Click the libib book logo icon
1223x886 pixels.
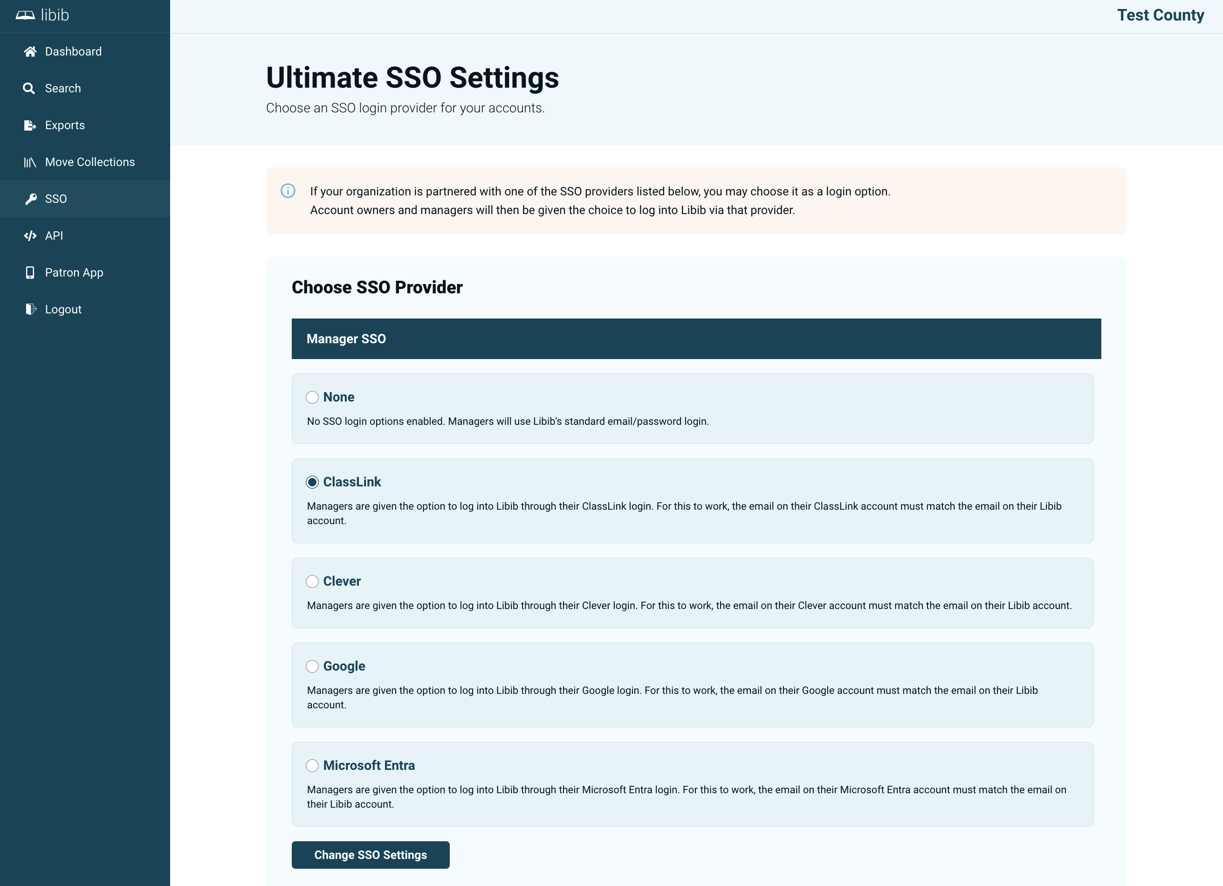(x=25, y=15)
